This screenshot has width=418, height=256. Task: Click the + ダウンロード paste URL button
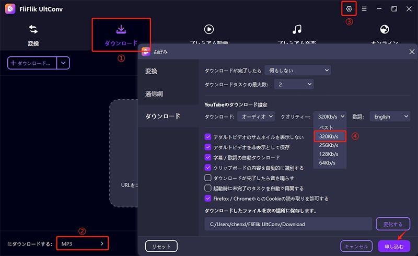tap(32, 63)
